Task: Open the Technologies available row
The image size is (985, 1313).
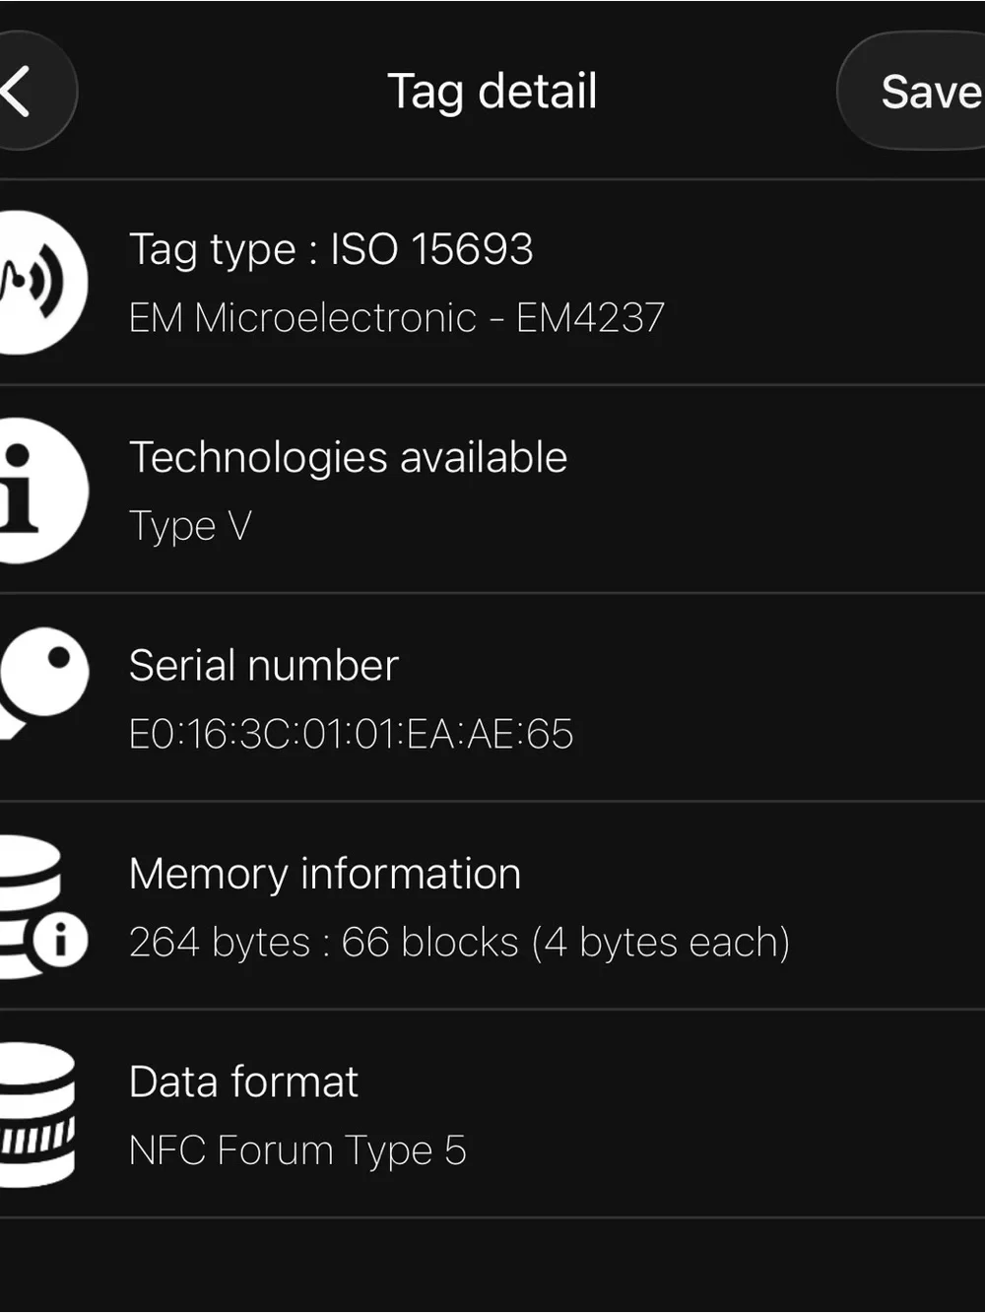Action: [x=492, y=491]
